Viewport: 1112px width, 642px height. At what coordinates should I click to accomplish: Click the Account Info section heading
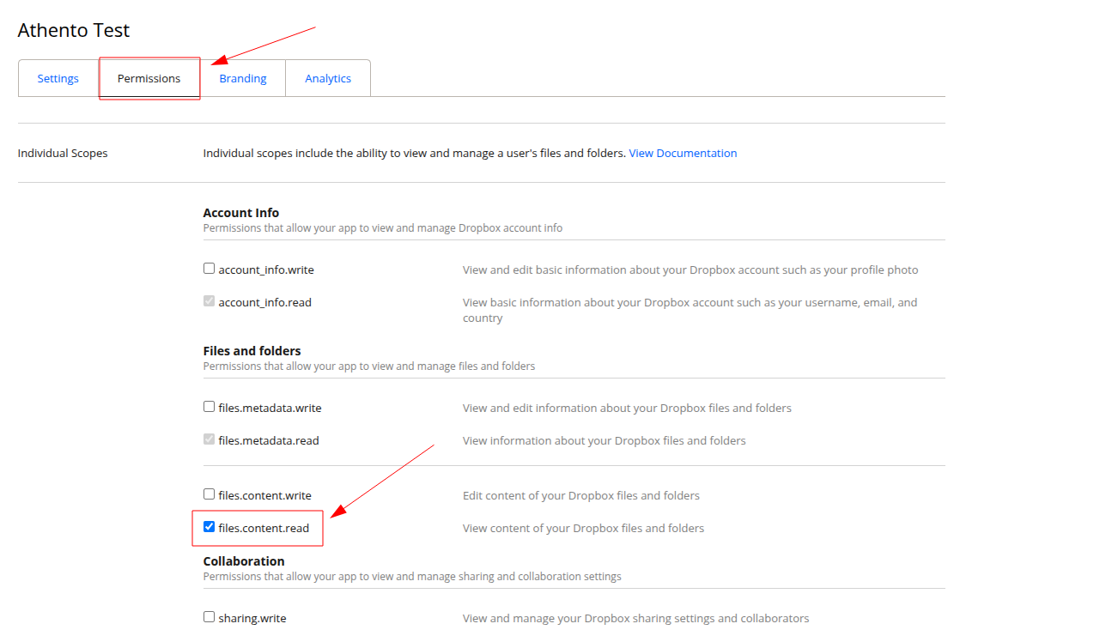[241, 213]
